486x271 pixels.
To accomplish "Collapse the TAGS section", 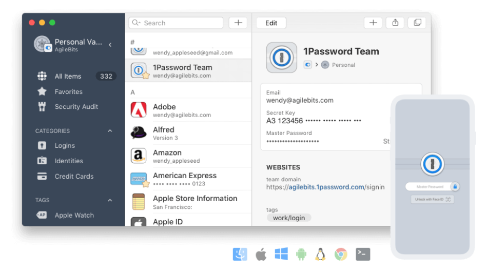I will [x=110, y=201].
